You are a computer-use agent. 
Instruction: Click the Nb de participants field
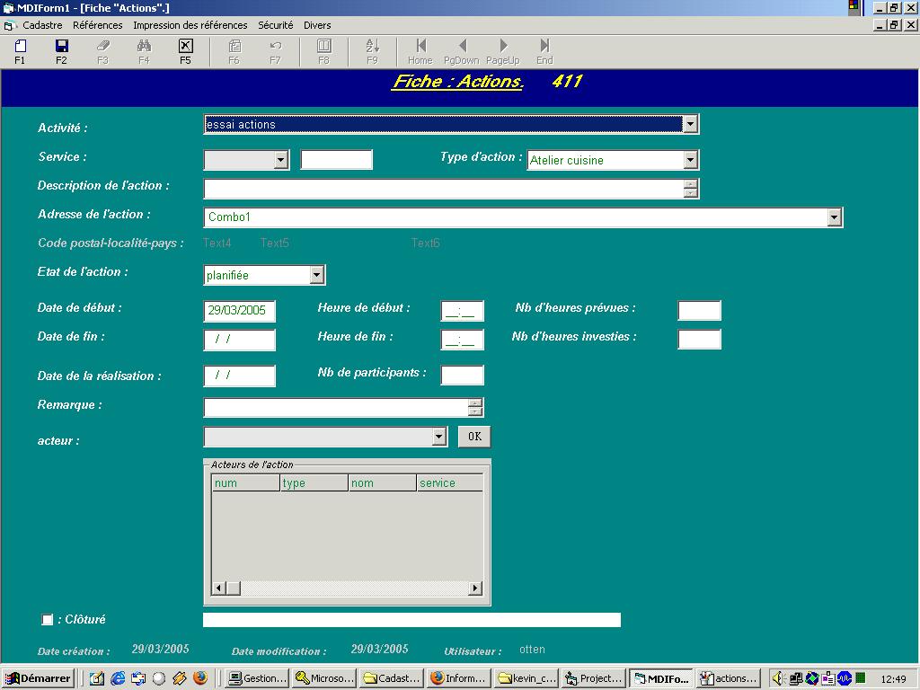[x=462, y=375]
